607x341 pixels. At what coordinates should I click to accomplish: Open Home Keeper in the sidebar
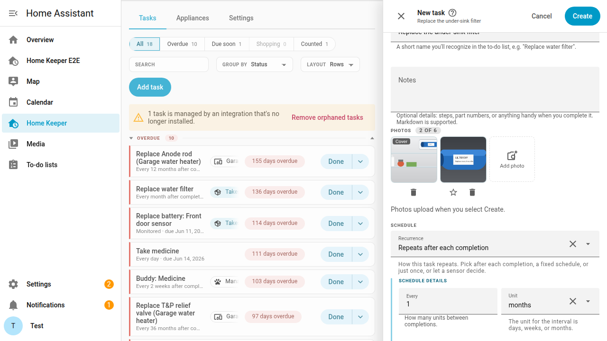click(61, 123)
